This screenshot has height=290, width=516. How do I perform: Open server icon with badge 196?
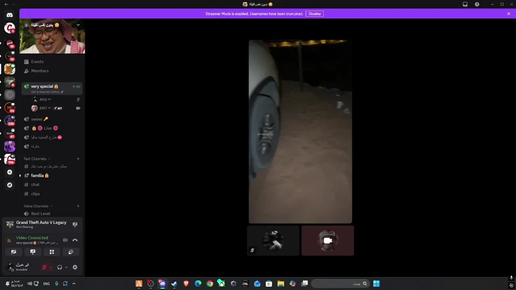[x=10, y=159]
